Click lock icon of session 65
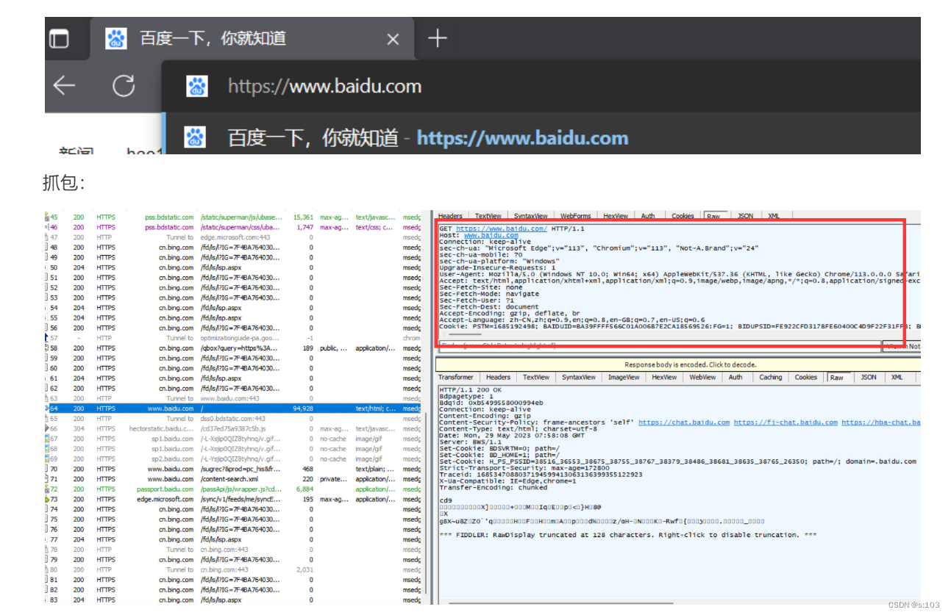 [x=48, y=419]
